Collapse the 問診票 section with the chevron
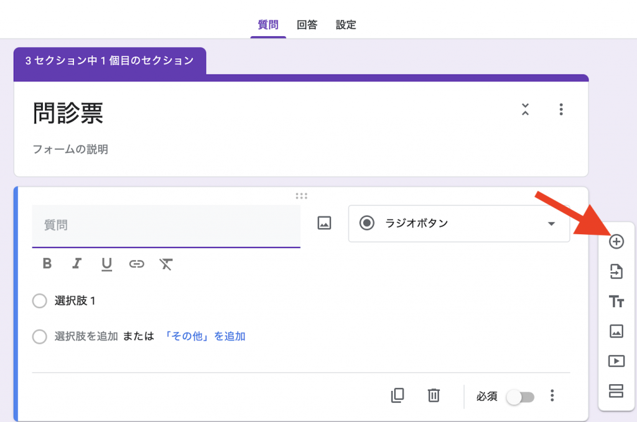Screen dimensions: 637x422 [526, 110]
